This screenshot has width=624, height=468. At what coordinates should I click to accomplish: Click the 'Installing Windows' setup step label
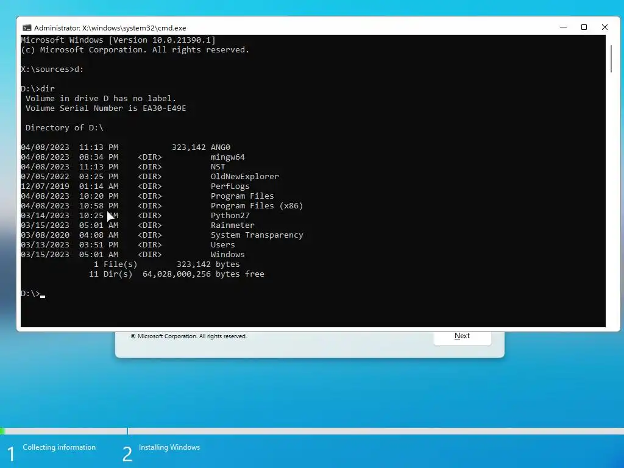click(x=169, y=447)
